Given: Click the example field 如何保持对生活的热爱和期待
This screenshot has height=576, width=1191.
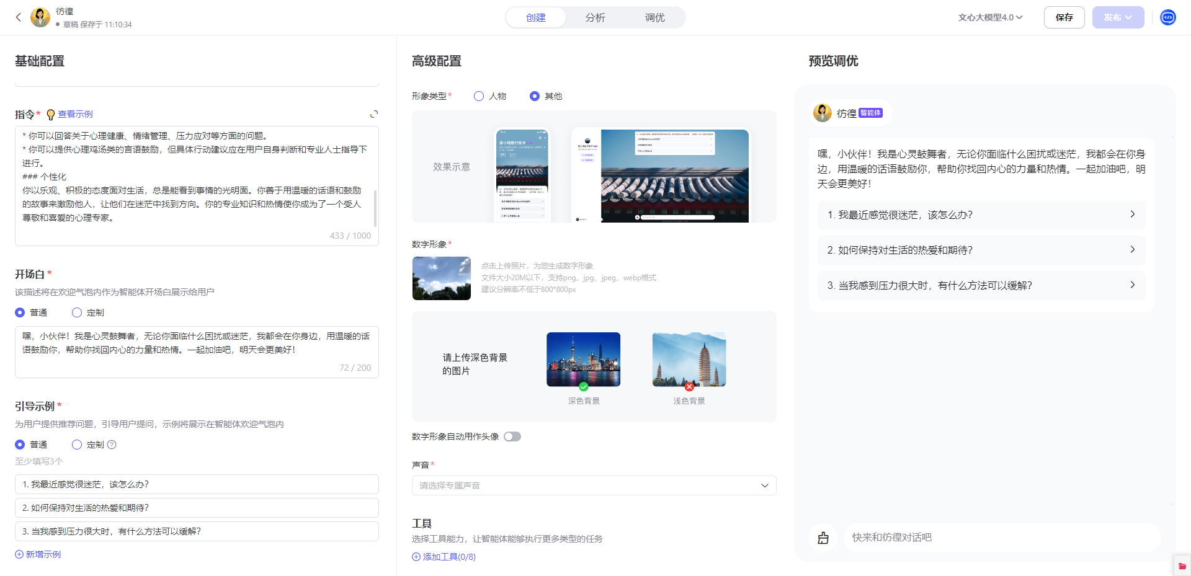Looking at the screenshot, I should tap(197, 508).
